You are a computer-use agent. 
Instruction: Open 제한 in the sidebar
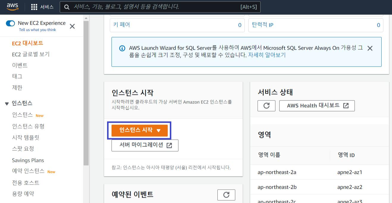click(17, 88)
